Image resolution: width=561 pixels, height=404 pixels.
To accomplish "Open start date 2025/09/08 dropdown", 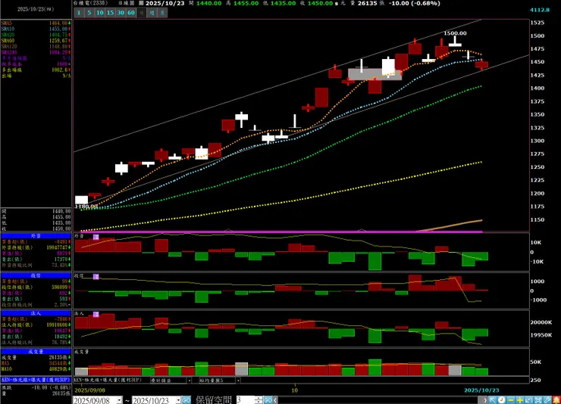I will click(x=120, y=400).
